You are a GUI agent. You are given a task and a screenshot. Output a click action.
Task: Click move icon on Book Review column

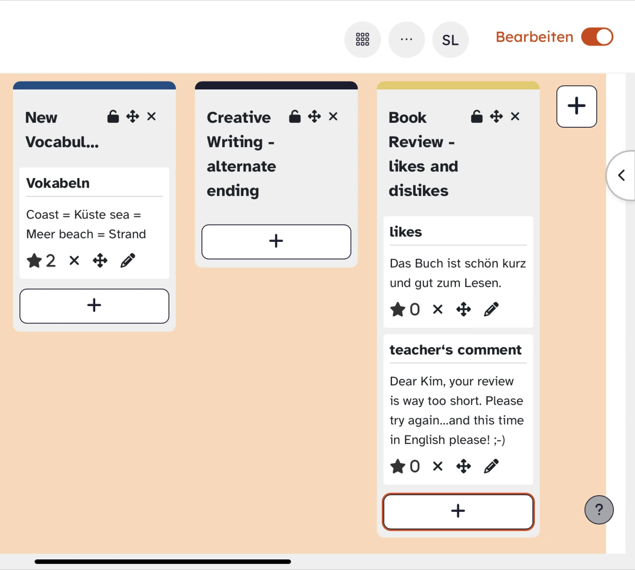[496, 117]
